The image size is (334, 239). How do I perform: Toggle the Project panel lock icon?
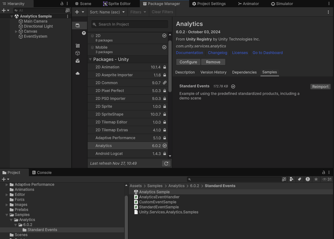(323, 173)
